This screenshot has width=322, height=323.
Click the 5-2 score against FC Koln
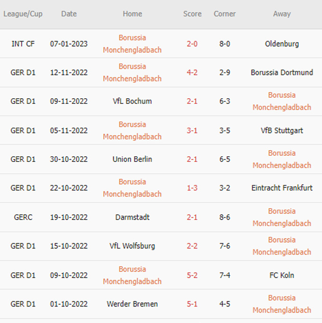click(192, 275)
